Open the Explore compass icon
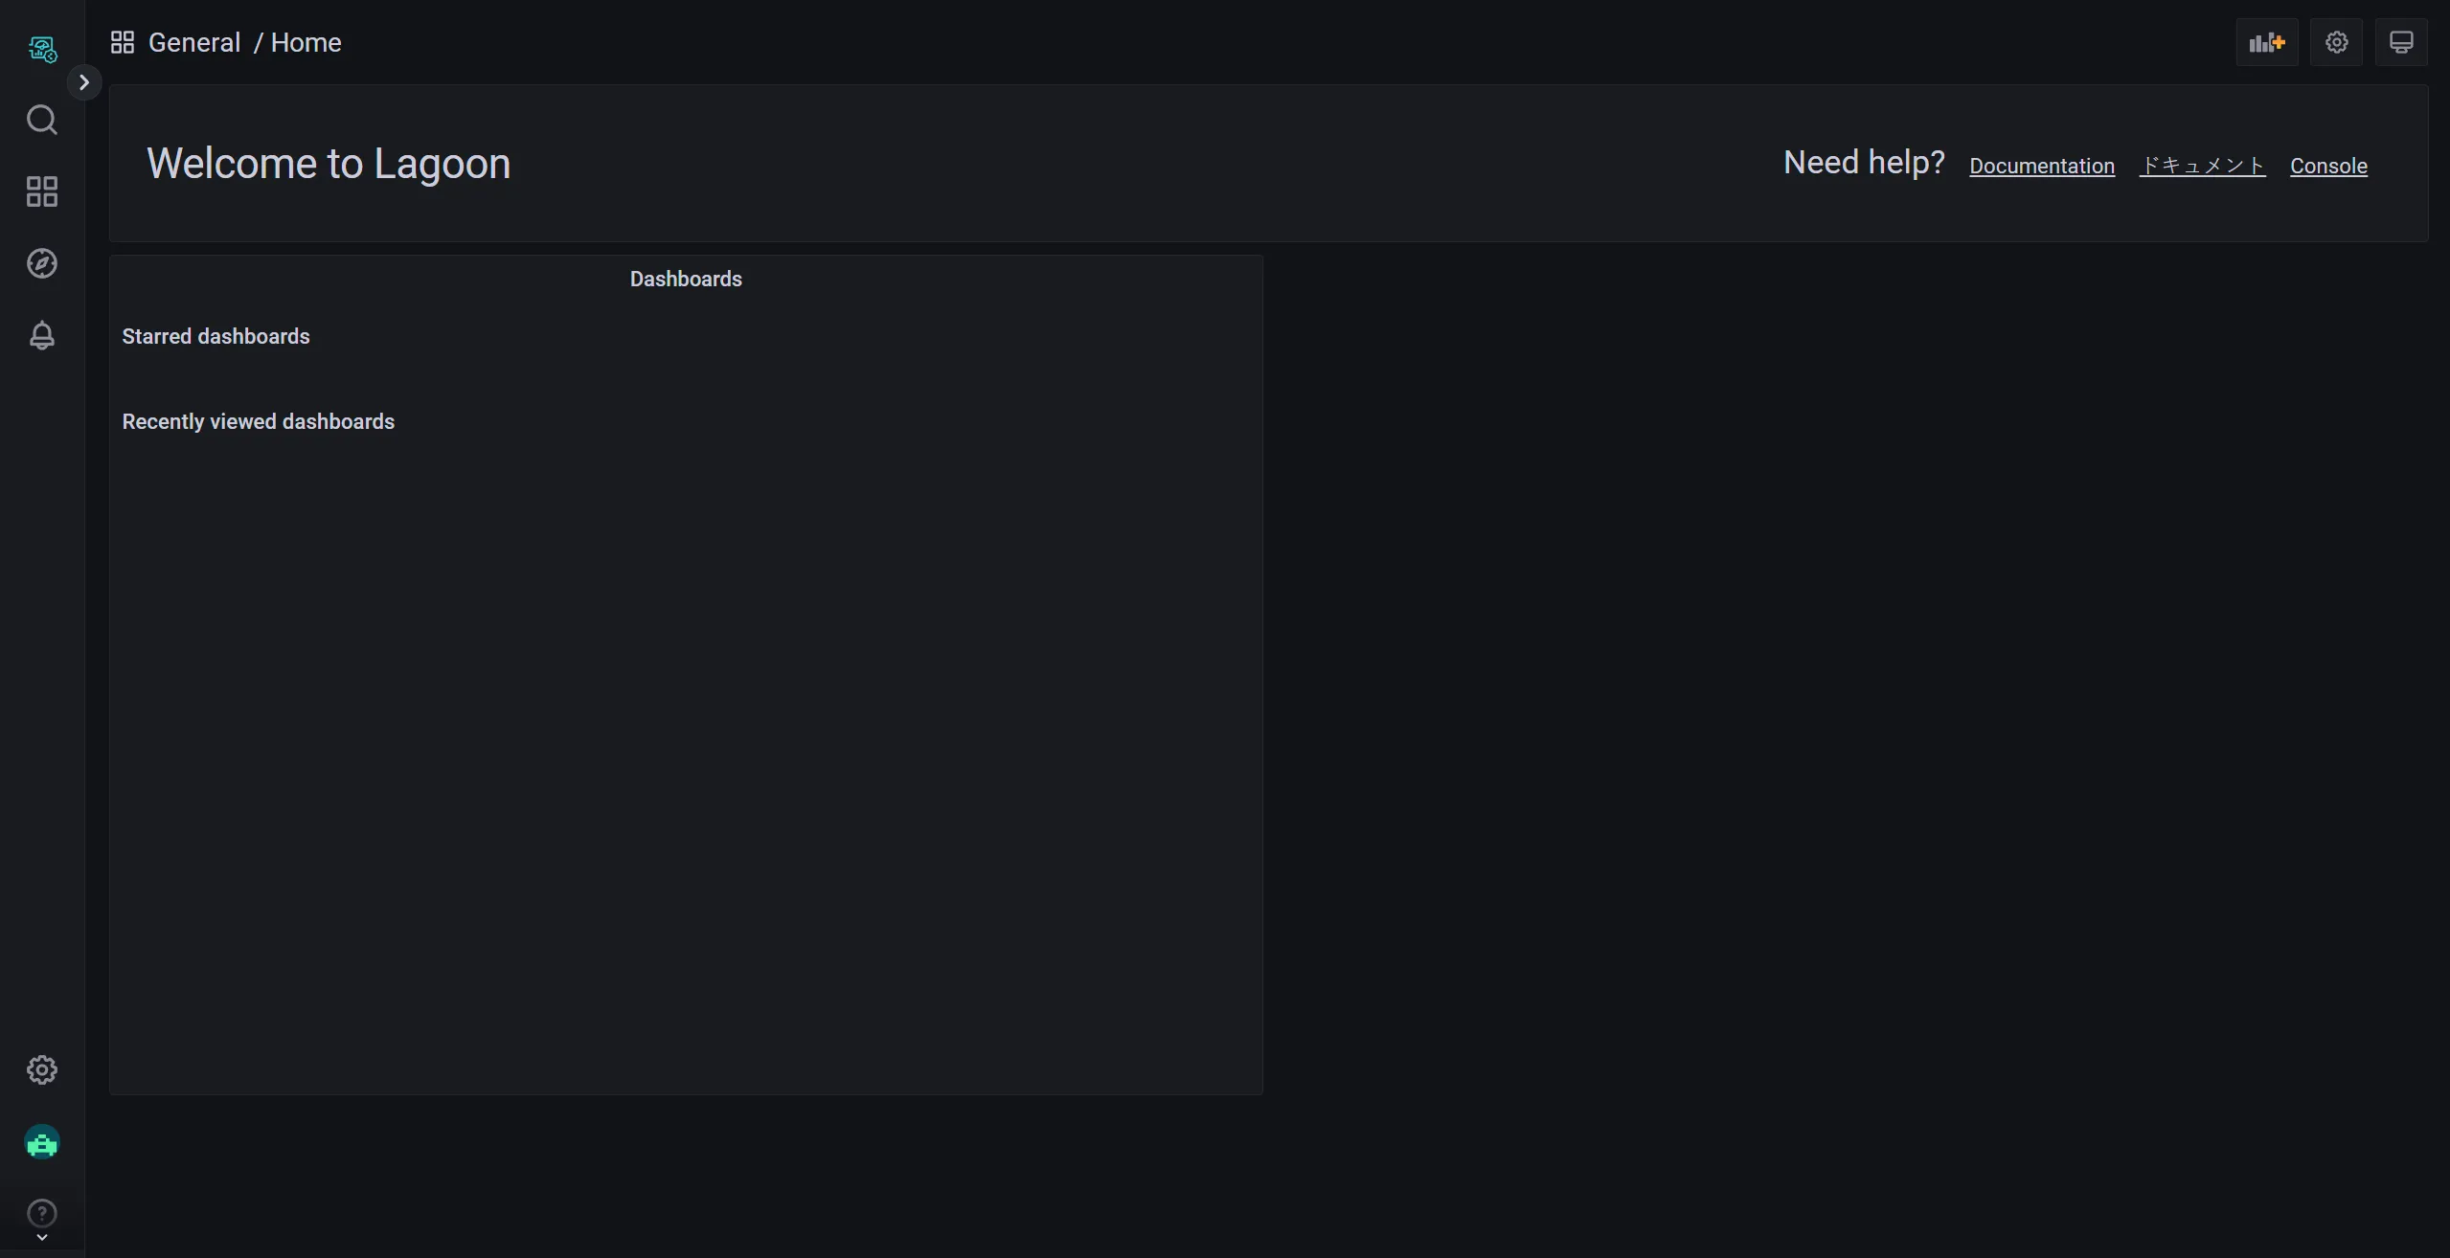This screenshot has height=1258, width=2450. coord(42,263)
